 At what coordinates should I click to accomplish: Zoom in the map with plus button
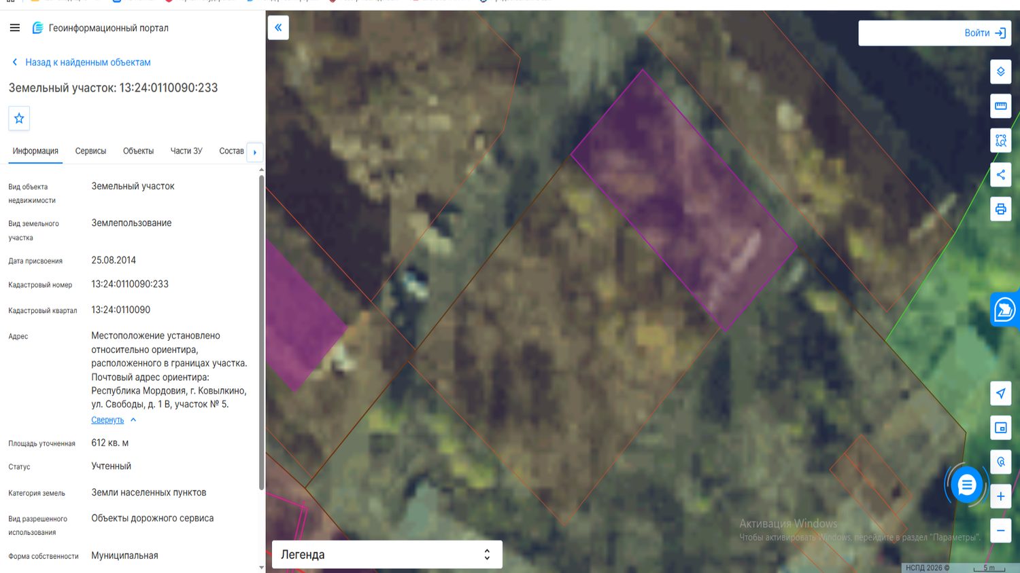click(x=1001, y=496)
